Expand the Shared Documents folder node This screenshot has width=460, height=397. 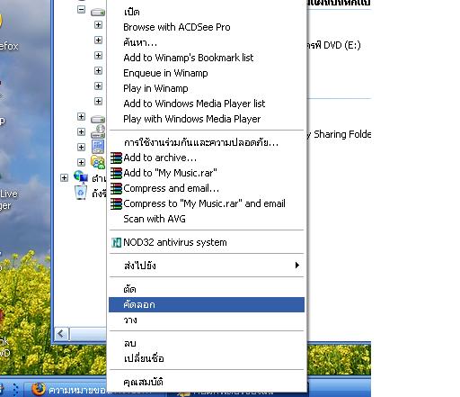[x=81, y=162]
